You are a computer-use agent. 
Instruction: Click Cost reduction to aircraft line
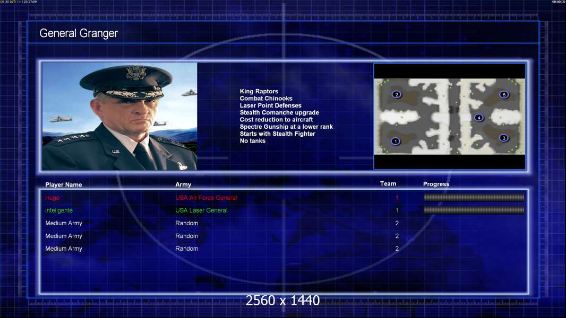(276, 120)
